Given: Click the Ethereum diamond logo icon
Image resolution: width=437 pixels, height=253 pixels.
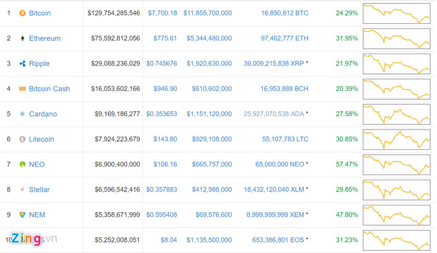Looking at the screenshot, I should click(23, 38).
